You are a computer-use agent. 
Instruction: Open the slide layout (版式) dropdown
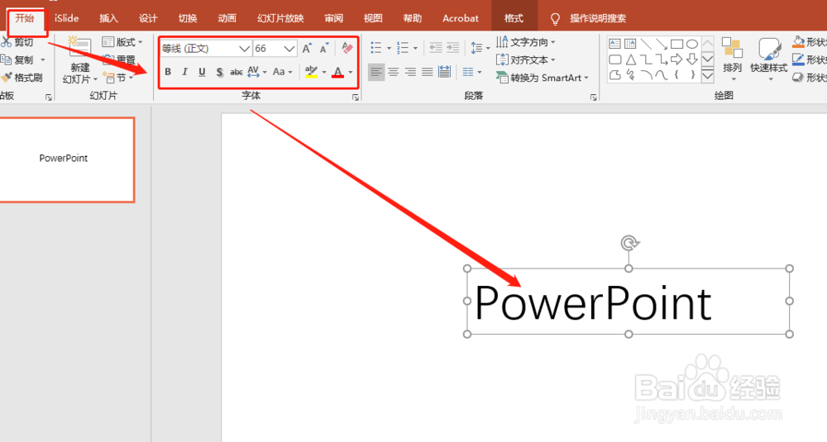point(122,42)
